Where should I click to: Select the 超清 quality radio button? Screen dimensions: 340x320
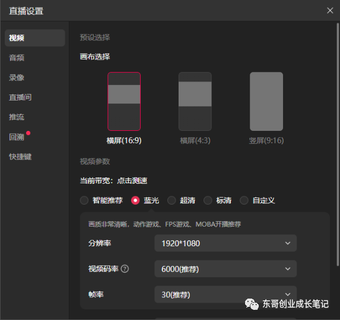[171, 200]
